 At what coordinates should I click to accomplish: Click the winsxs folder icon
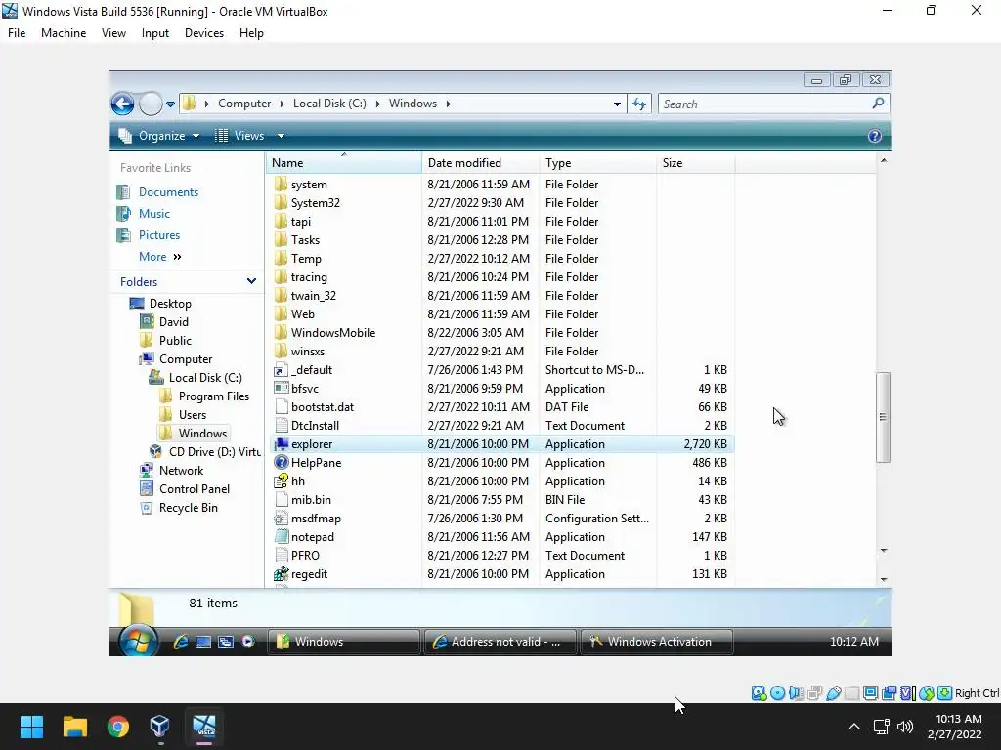(x=281, y=351)
